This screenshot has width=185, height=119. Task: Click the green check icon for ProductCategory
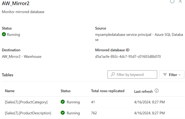63,102
